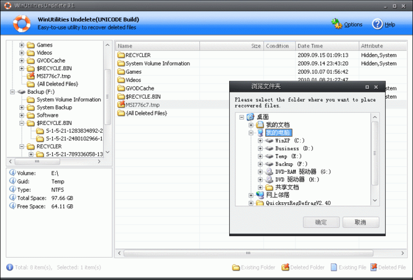
Task: Click the deleted file icon for MSI776c7.tmp
Action: coord(121,104)
